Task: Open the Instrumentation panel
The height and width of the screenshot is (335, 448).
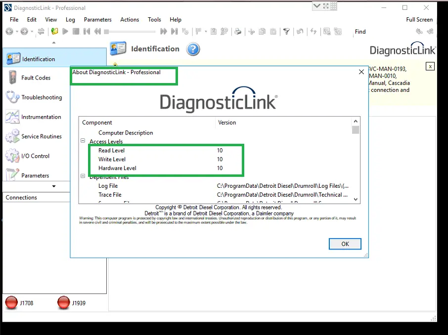Action: click(36, 117)
